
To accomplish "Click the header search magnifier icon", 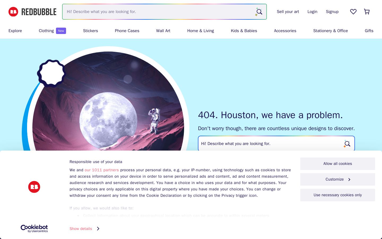I will click(259, 12).
